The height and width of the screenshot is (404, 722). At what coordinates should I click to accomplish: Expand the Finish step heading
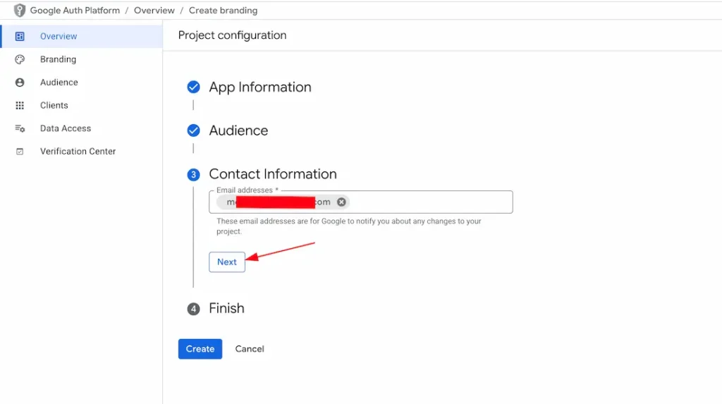tap(226, 309)
